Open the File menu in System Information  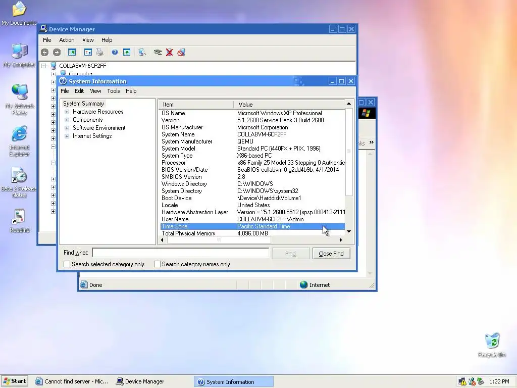tap(65, 91)
